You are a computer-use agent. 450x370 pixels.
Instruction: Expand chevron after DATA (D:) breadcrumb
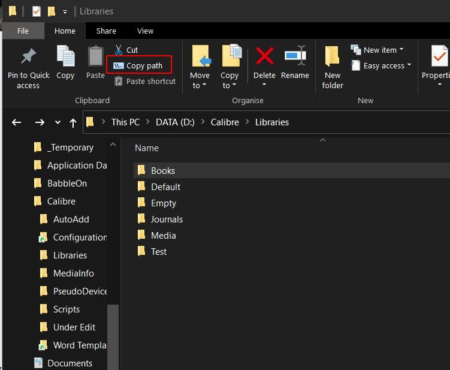click(203, 122)
